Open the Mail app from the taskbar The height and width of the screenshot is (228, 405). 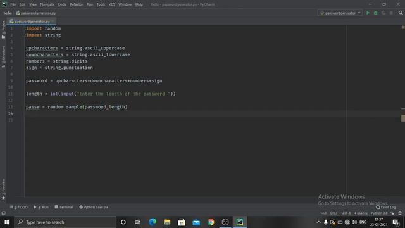pyautogui.click(x=196, y=222)
